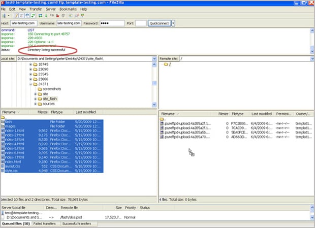Click the site_flash folder in local tree
Viewport: 315px width, 228px height.
pos(50,99)
